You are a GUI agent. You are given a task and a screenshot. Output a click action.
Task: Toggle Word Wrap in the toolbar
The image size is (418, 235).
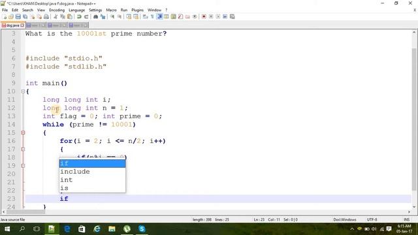coord(145,17)
